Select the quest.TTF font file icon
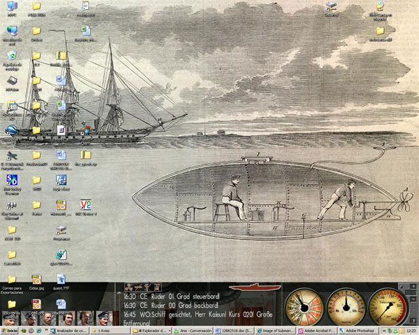 (61, 279)
